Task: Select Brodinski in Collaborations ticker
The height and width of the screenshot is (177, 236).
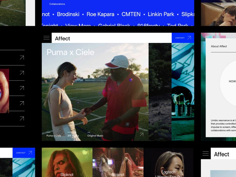Action: [x=68, y=14]
